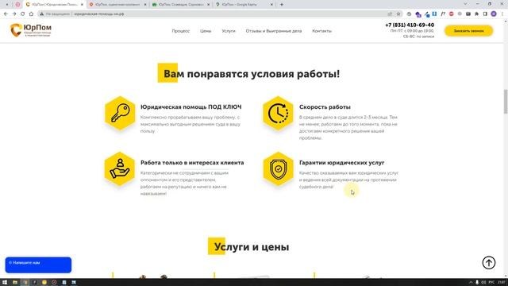Click heading Работа только в интересах клиента

pos(192,163)
